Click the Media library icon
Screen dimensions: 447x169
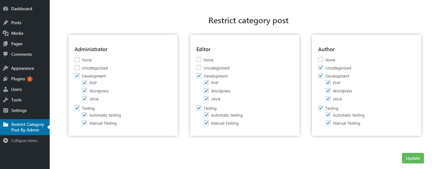pyautogui.click(x=5, y=33)
